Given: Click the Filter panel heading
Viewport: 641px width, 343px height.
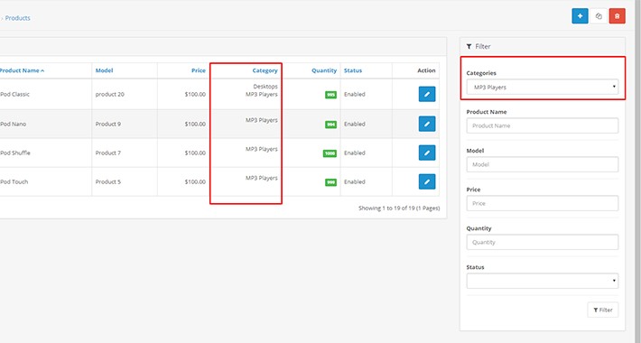Looking at the screenshot, I should click(478, 47).
